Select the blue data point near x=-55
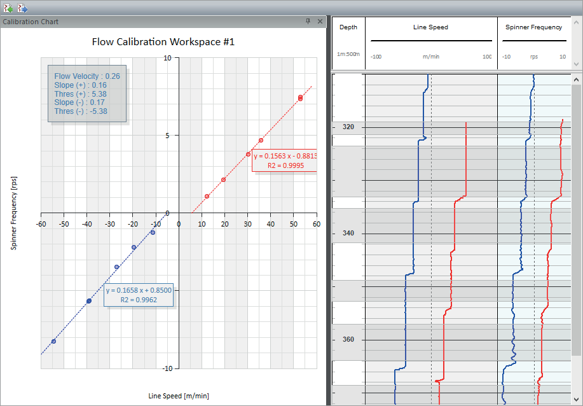 (53, 342)
